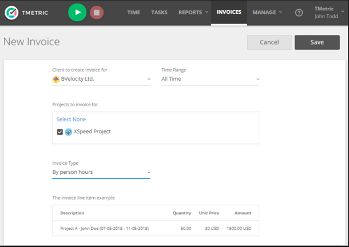Screen dimensions: 349x247
Task: Click the Projects to invoice for label
Action: [x=75, y=105]
